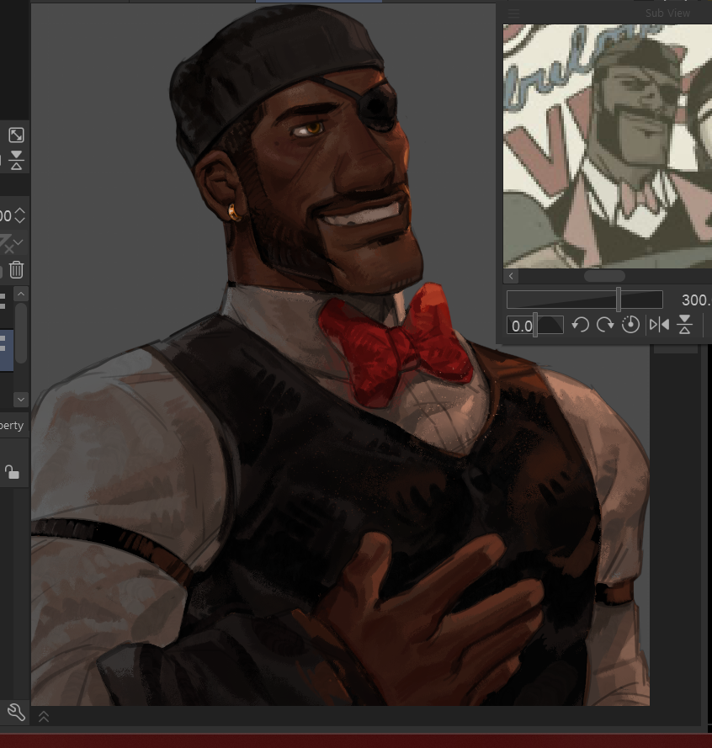
Task: Click the red bow tie on the canvas
Action: [395, 344]
